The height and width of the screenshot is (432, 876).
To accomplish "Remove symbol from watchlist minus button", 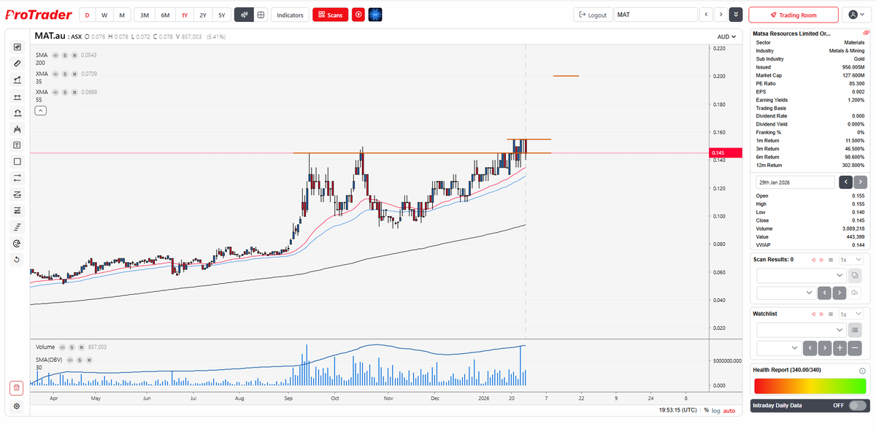I will pyautogui.click(x=855, y=348).
